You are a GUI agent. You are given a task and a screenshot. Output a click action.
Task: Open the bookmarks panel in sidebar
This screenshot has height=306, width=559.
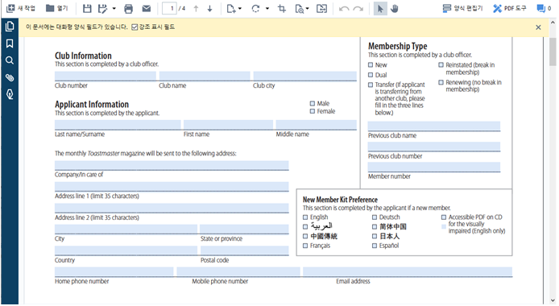tap(10, 43)
